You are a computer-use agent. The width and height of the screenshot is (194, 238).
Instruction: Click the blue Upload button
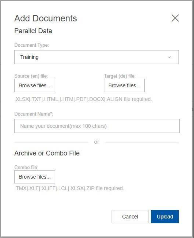(165, 217)
